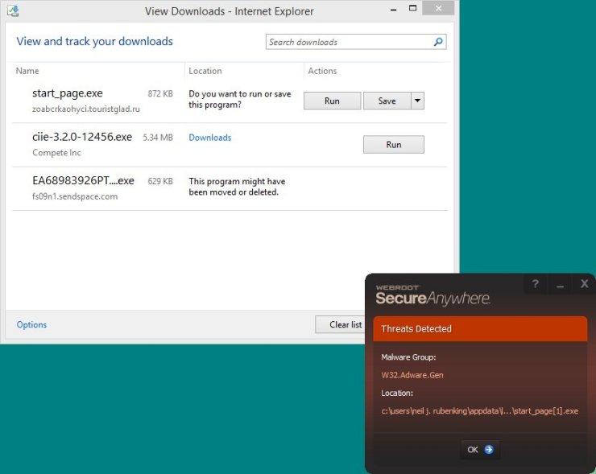Viewport: 596px width, 474px height.
Task: Close the View Downloads window
Action: (x=438, y=8)
